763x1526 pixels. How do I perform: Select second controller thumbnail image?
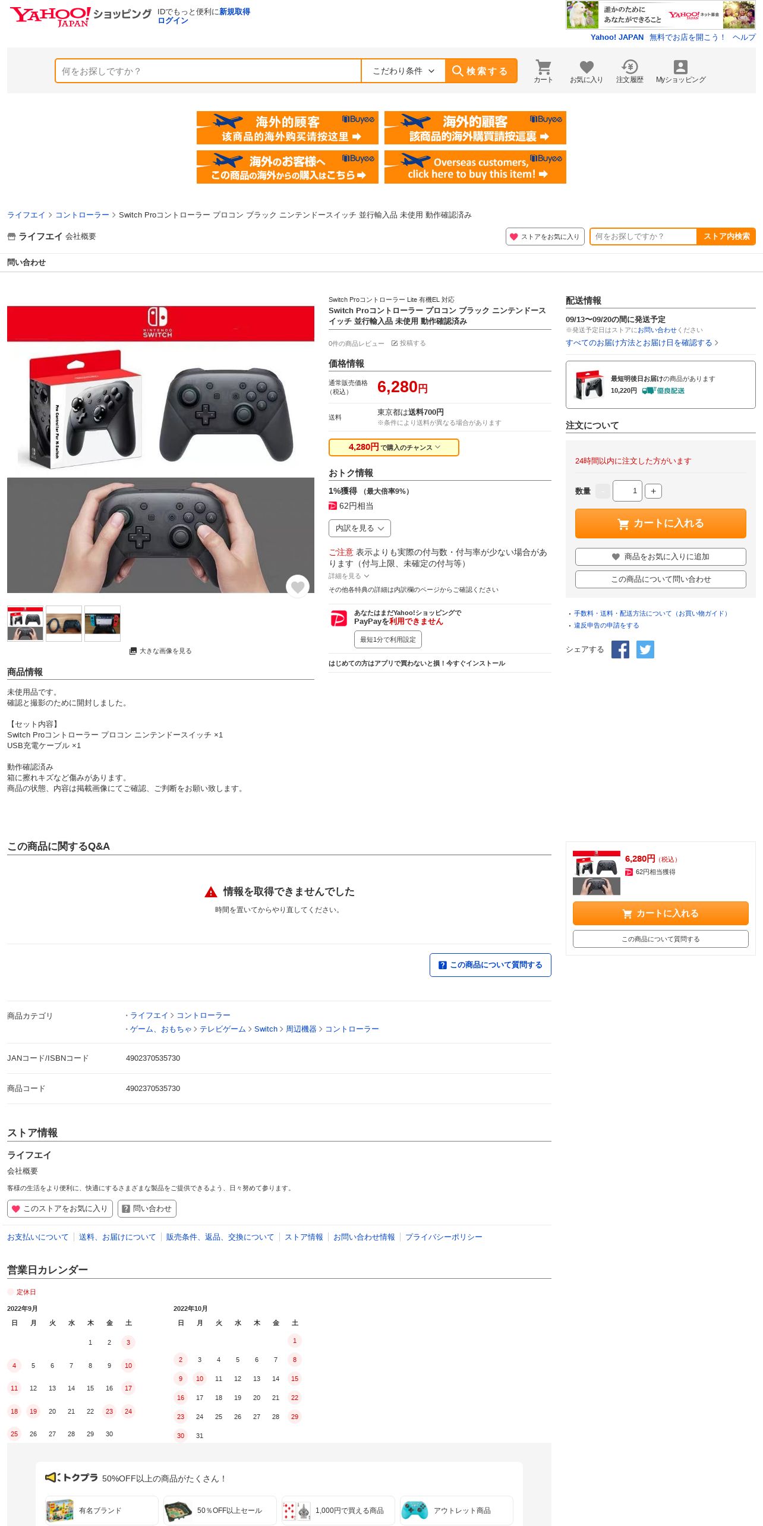[64, 623]
